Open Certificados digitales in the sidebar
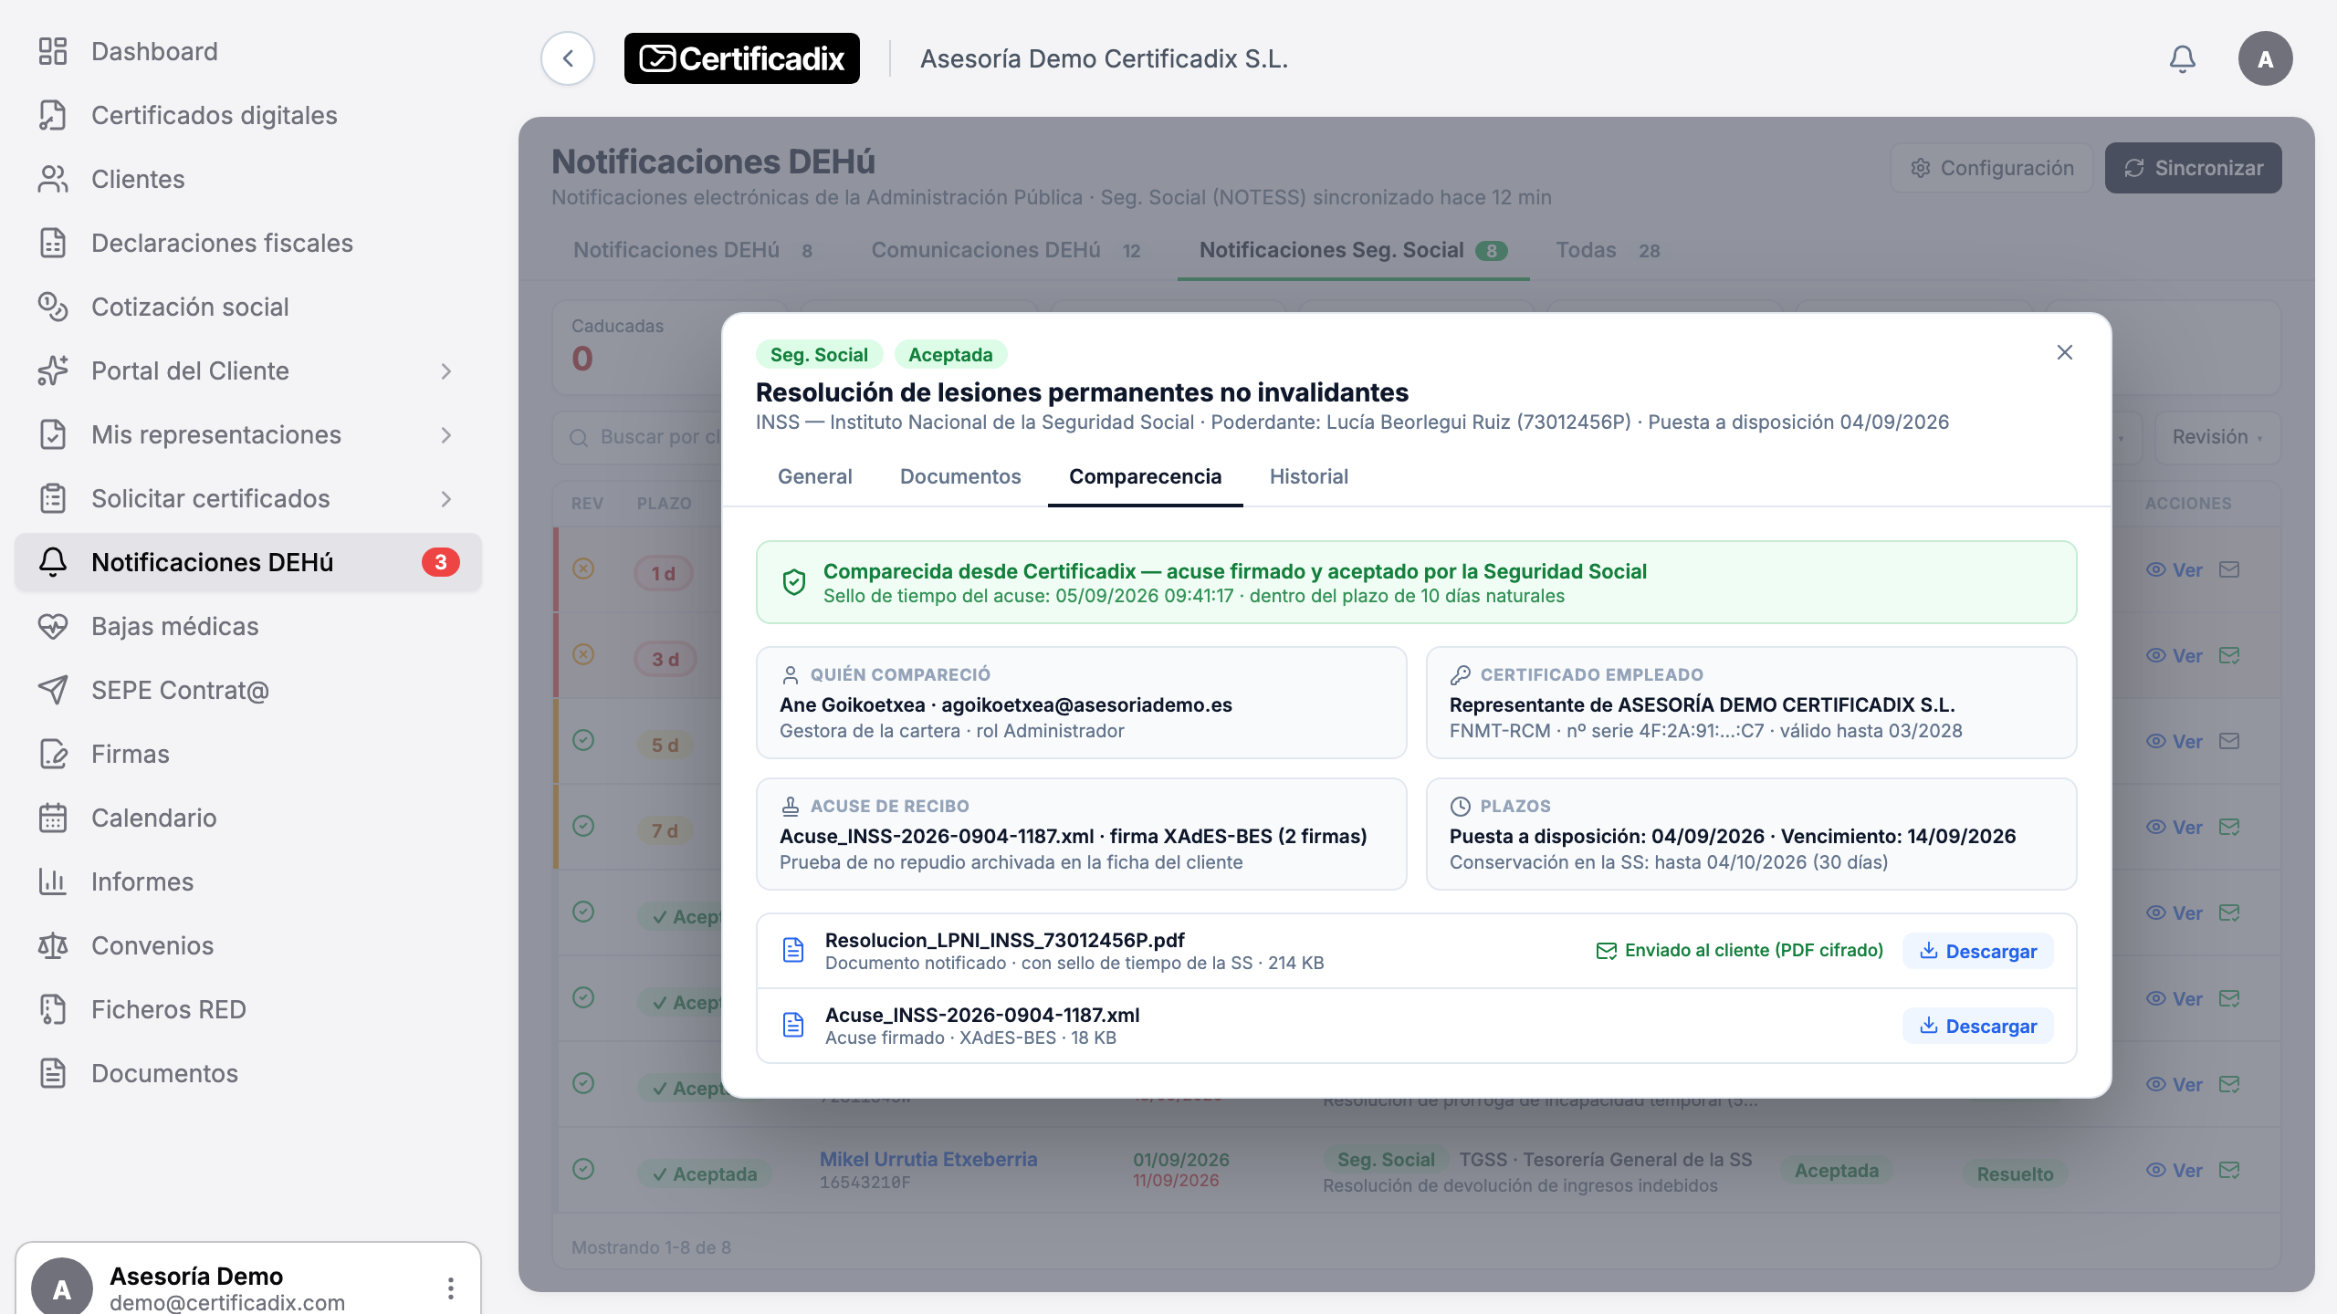The width and height of the screenshot is (2337, 1314). click(248, 115)
